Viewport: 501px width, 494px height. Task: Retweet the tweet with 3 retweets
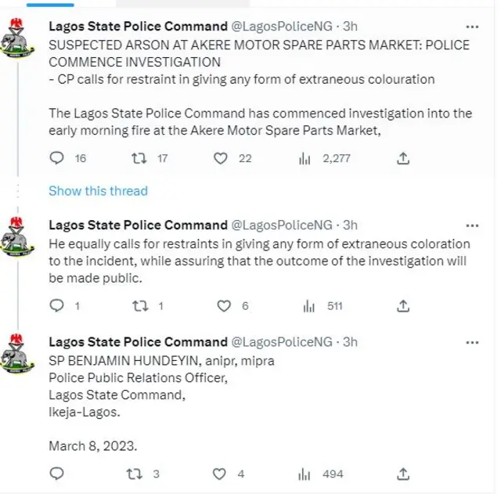138,474
